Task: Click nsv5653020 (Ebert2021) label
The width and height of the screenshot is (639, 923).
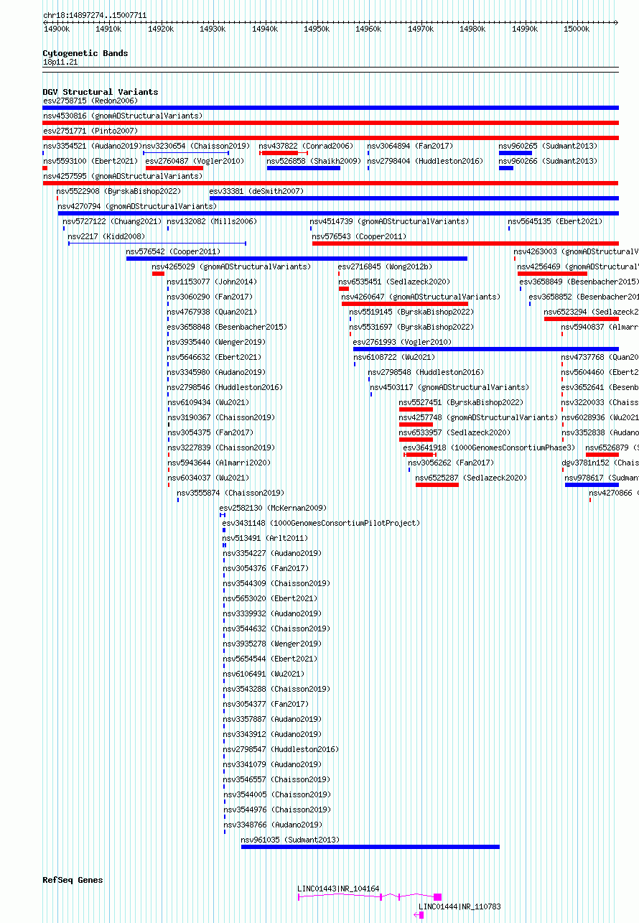Action: [270, 598]
